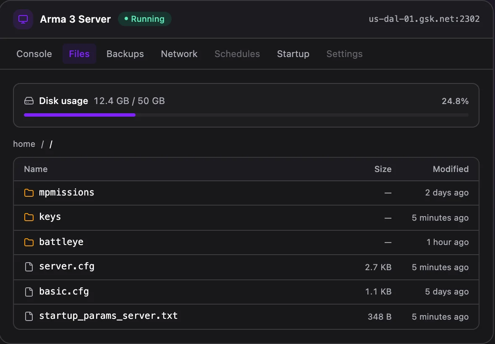Open startup_params_server.txt file
Viewport: 495px width, 344px height.
tap(246, 317)
